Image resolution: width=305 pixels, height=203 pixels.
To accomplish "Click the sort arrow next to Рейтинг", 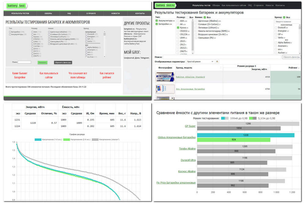I will [x=299, y=68].
